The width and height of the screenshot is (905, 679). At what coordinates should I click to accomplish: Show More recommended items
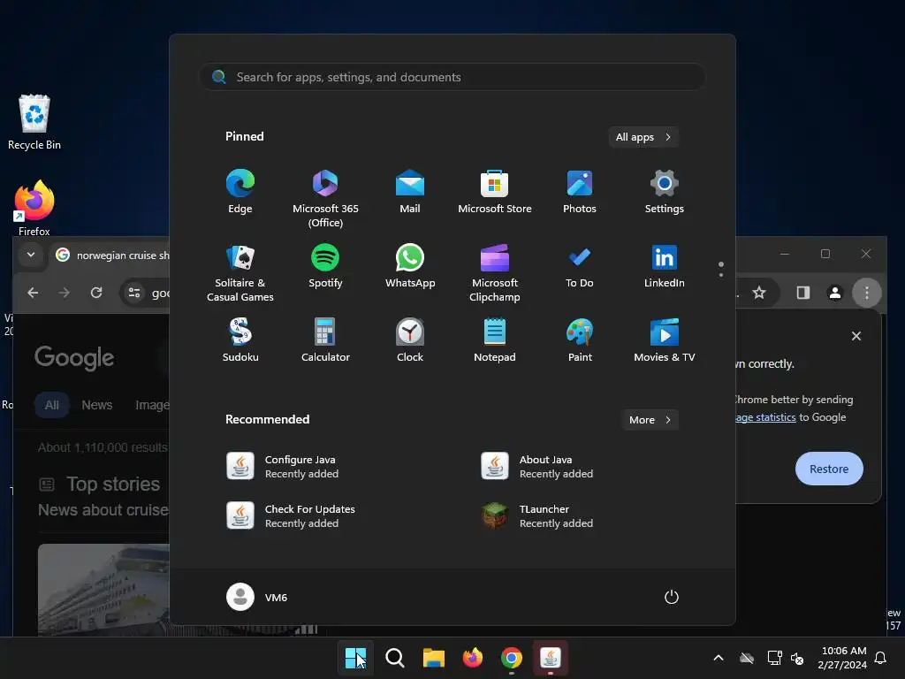coord(650,420)
